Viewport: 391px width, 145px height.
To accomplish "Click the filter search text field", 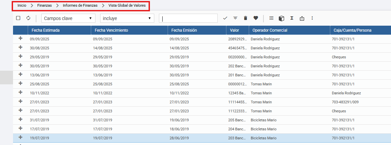I will 188,18.
